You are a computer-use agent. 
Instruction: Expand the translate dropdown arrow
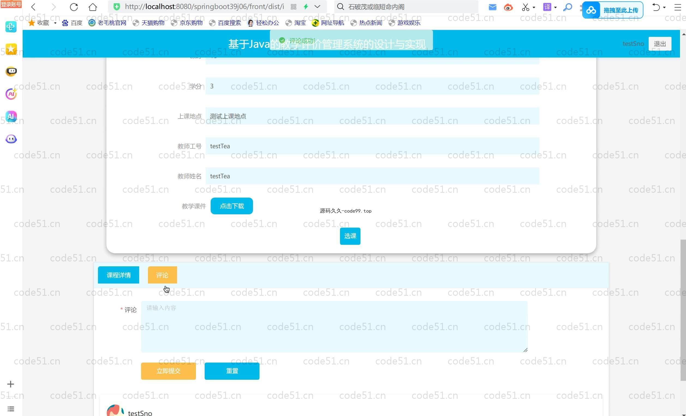555,8
